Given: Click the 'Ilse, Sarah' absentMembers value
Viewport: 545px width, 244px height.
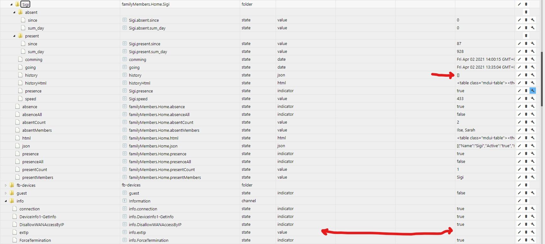Looking at the screenshot, I should (x=466, y=130).
